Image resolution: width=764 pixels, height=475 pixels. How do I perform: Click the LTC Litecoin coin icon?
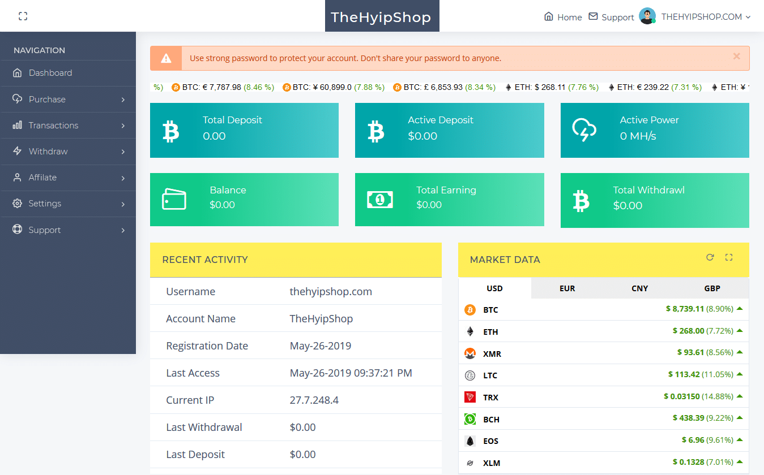pos(470,375)
